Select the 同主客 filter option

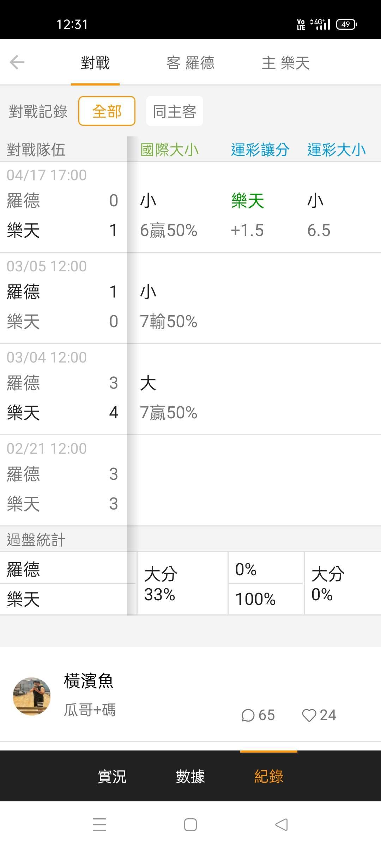pos(175,111)
